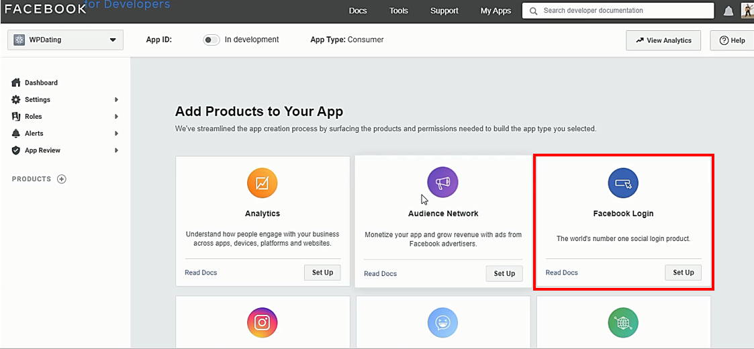Set Up the Facebook Login product
The height and width of the screenshot is (349, 754).
[684, 272]
